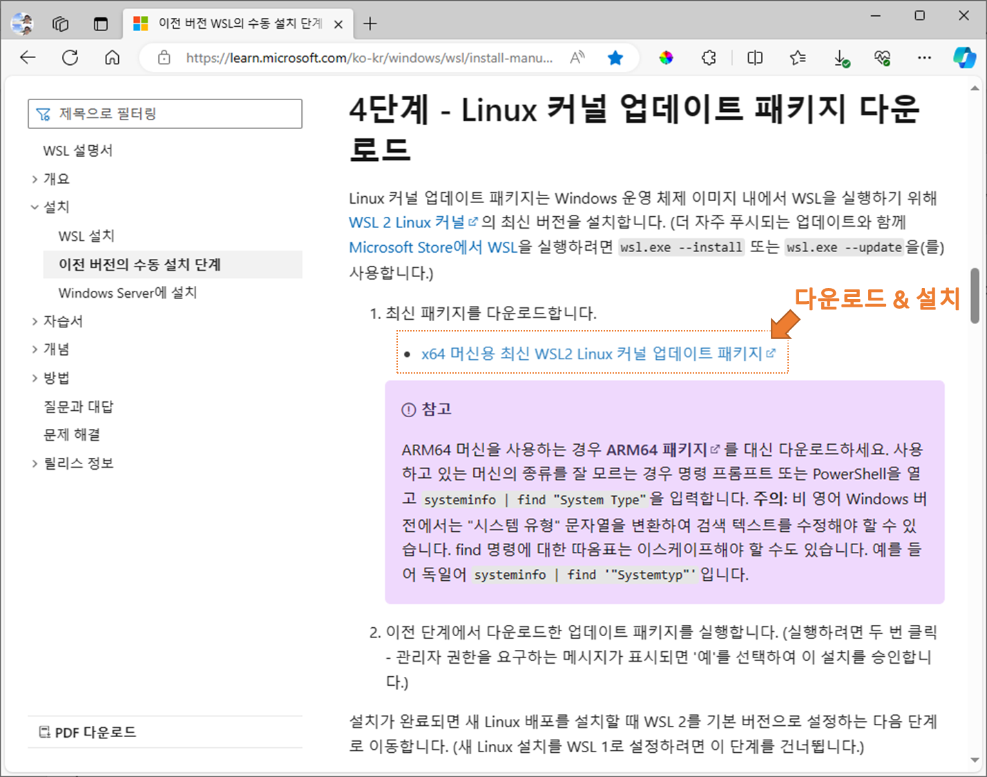
Task: Select 이전 버전의 수동 설치 단계 in sidebar
Action: point(173,265)
